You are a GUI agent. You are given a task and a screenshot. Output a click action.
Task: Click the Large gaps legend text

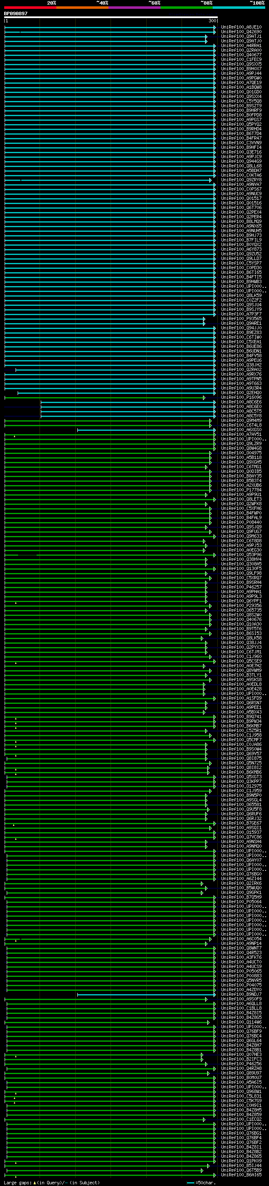coord(52,1182)
